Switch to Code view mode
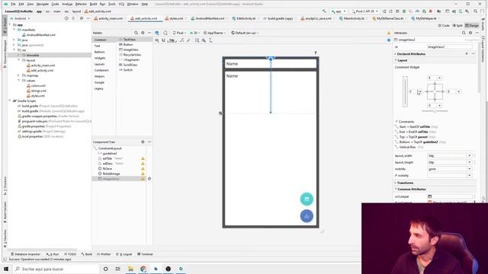 444,25
